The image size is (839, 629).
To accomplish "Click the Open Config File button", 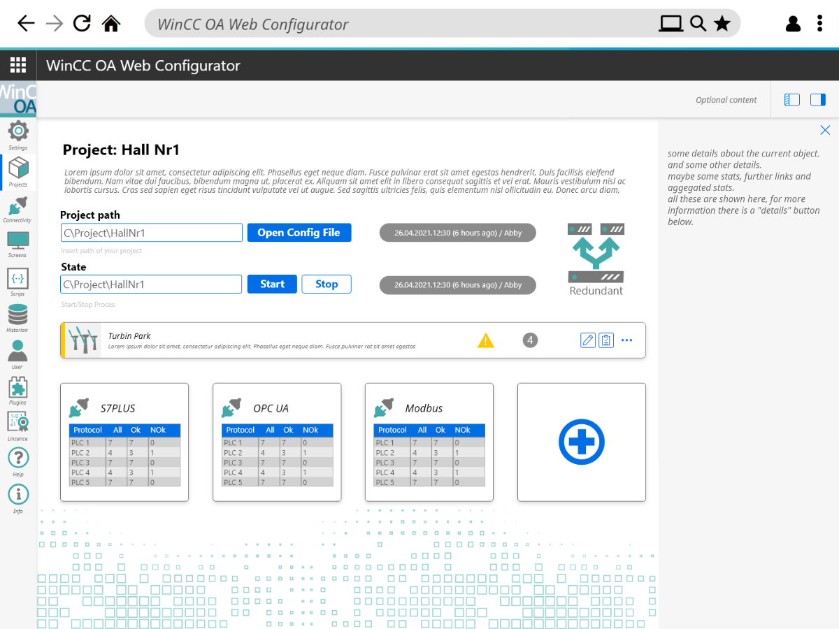I will tap(299, 233).
